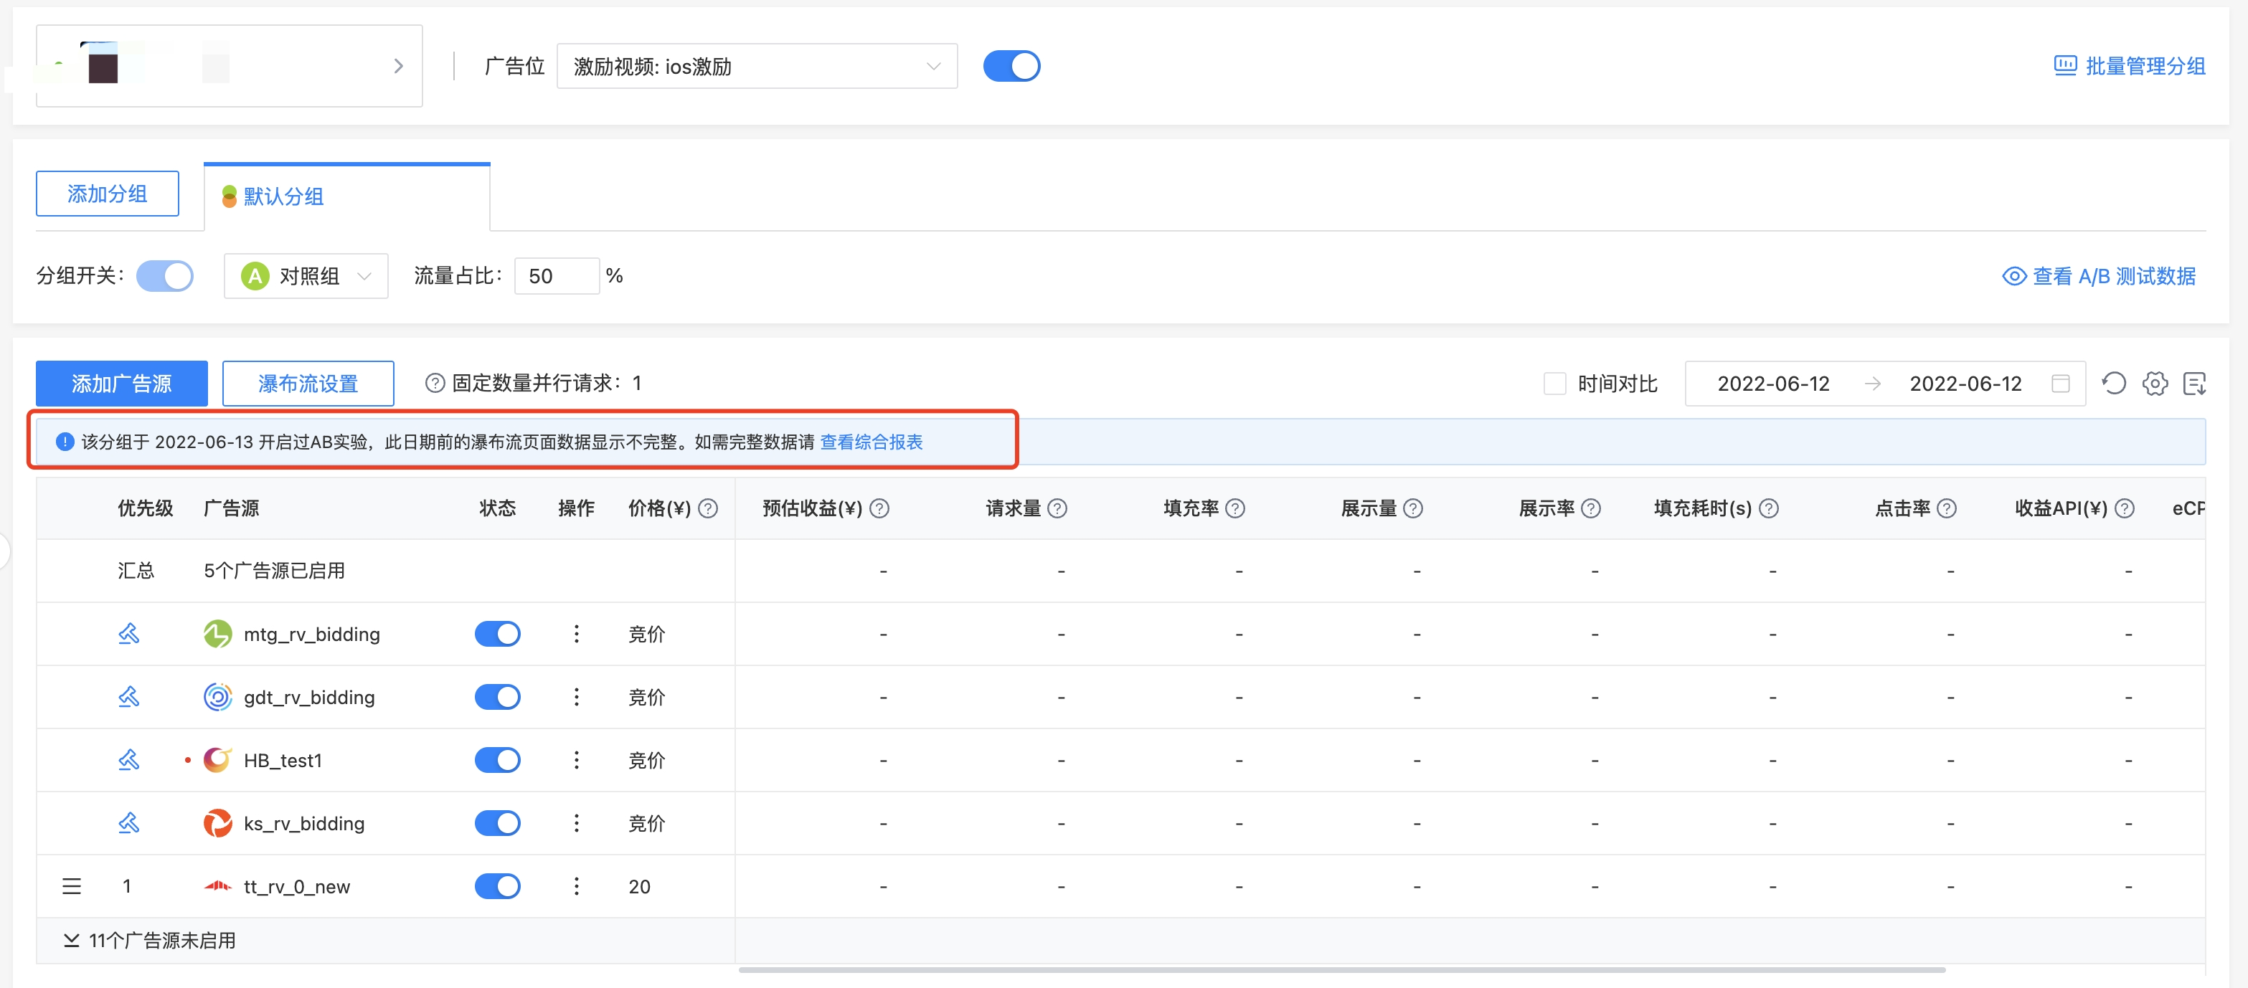Viewport: 2248px width, 988px height.
Task: Click the blue bidding icon beside mtg_rv_bidding
Action: click(128, 634)
